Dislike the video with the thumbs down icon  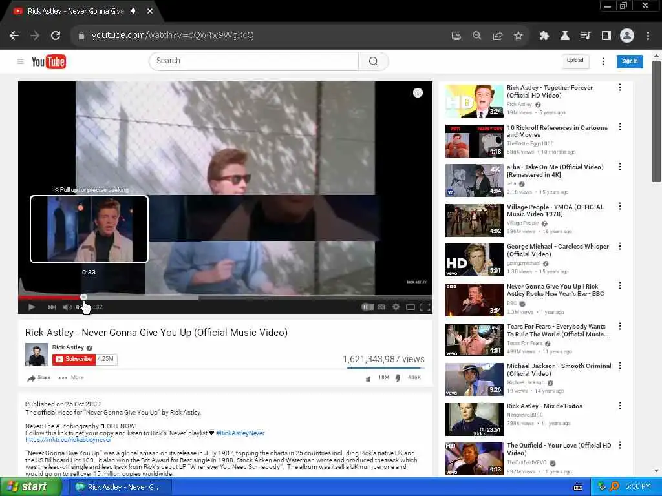click(398, 378)
